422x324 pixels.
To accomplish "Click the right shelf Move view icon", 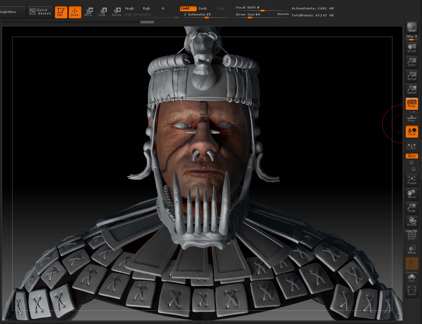I will pos(412,194).
